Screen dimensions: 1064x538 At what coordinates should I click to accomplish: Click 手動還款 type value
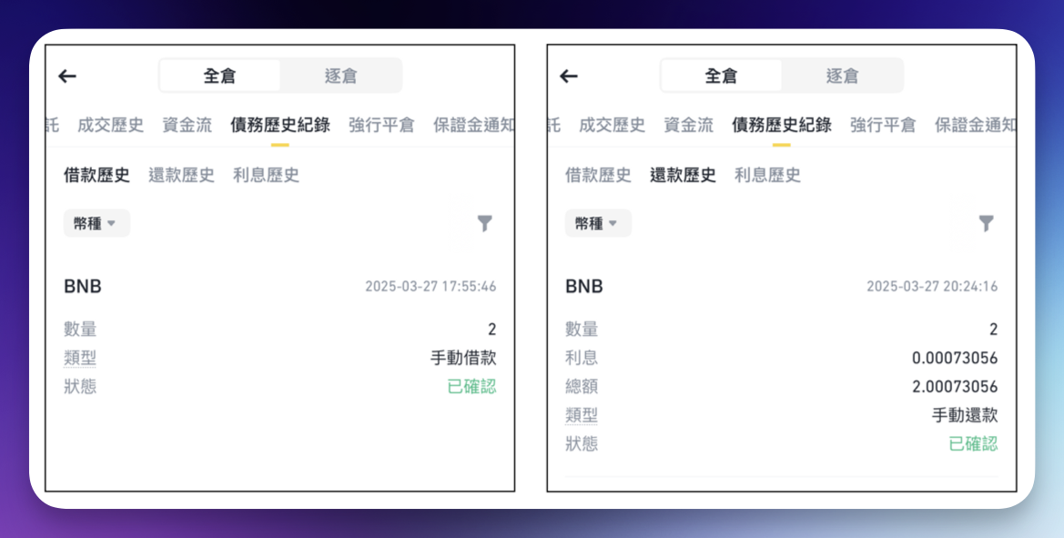coord(965,414)
